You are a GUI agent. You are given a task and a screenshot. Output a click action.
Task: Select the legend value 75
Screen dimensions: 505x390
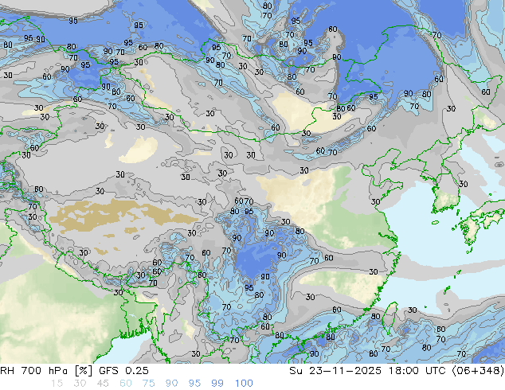(149, 384)
